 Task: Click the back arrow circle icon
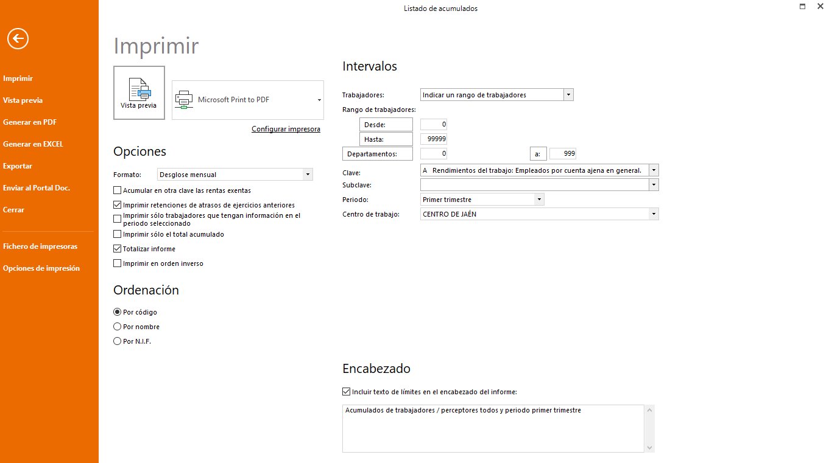pyautogui.click(x=18, y=39)
